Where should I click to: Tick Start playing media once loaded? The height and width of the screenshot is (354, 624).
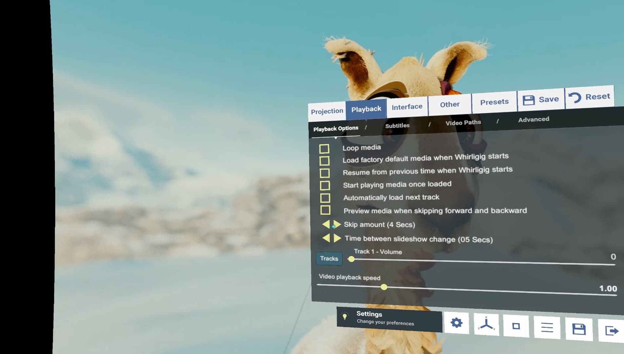[x=325, y=186]
